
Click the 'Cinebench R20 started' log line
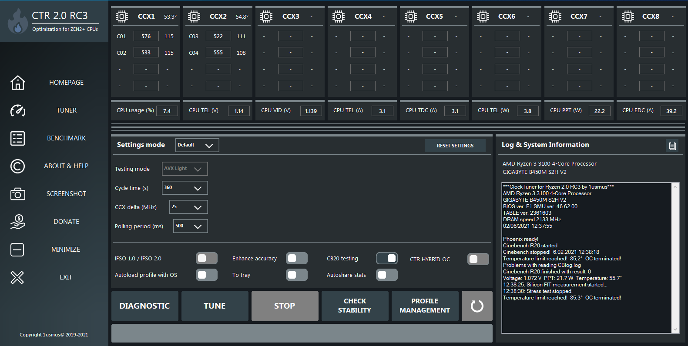tap(530, 246)
